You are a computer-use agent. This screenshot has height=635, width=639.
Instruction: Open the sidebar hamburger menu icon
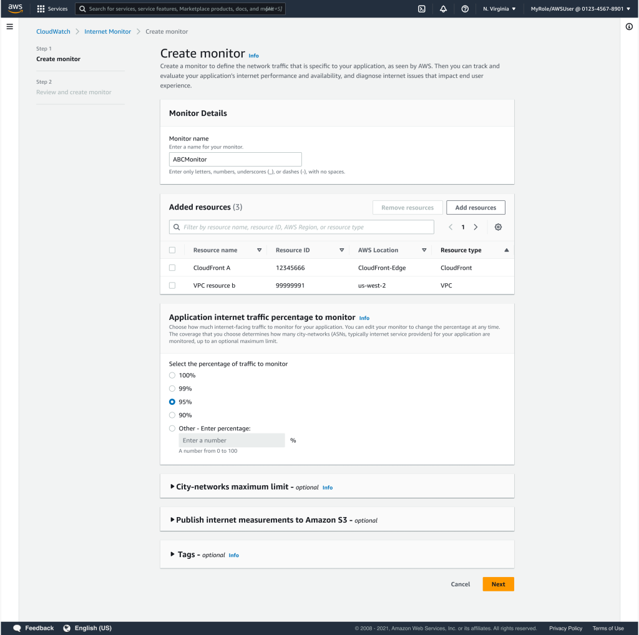tap(9, 26)
